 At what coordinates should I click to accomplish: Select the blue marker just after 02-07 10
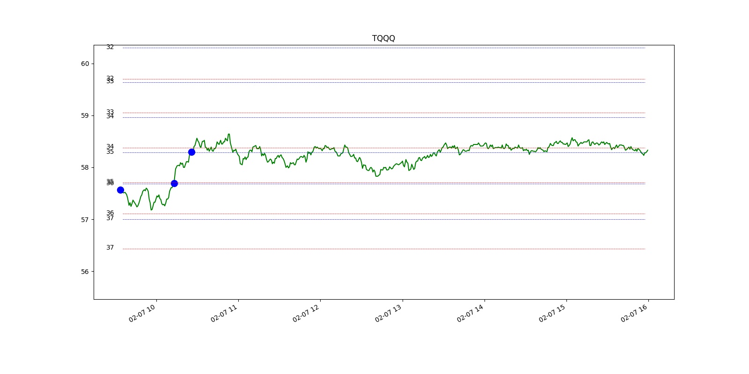174,183
